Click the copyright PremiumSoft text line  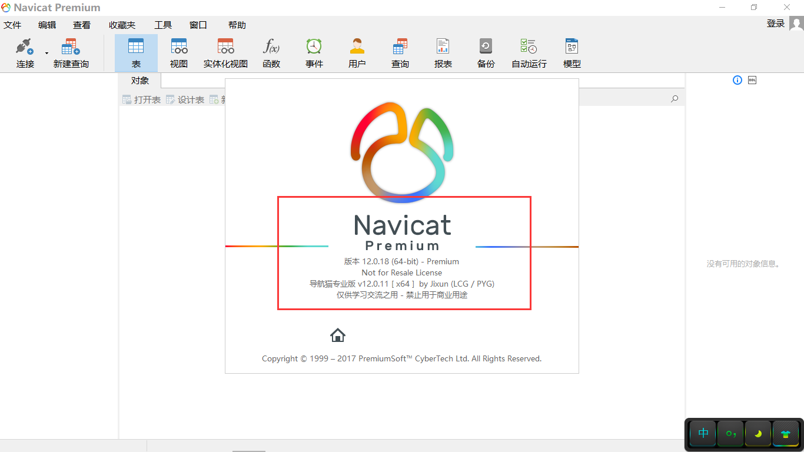[402, 358]
